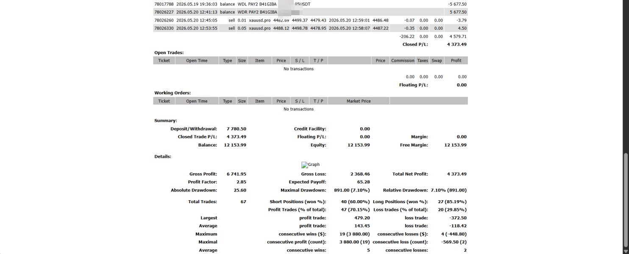The width and height of the screenshot is (629, 254).
Task: Click the -206.22 commission total
Action: [407, 36]
